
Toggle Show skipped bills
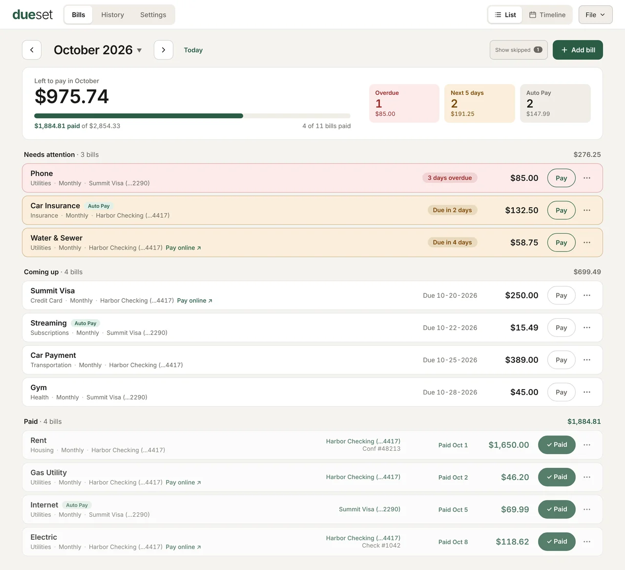pos(519,50)
